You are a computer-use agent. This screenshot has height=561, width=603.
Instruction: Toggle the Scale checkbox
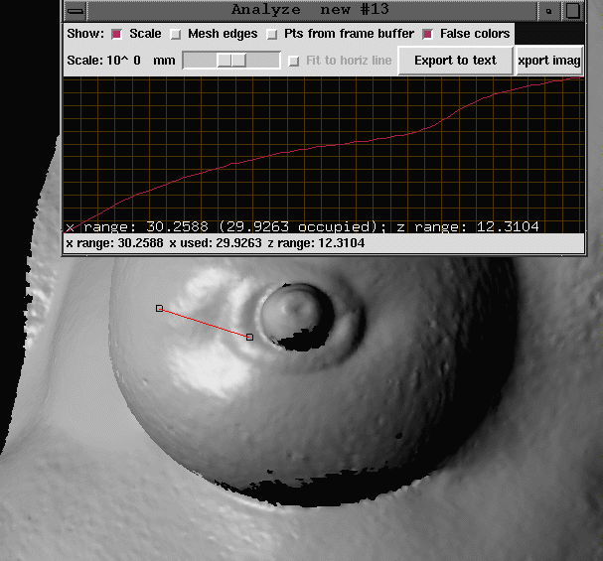(117, 34)
